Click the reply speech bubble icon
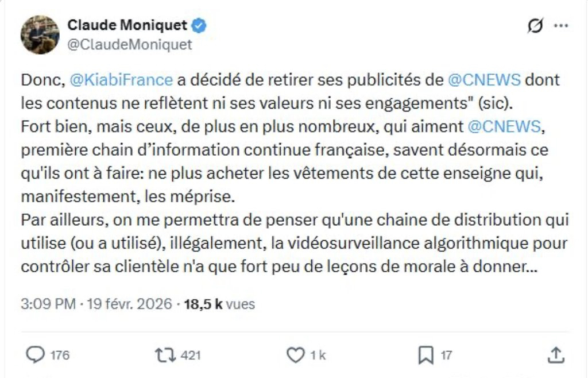The width and height of the screenshot is (588, 378). 36,355
